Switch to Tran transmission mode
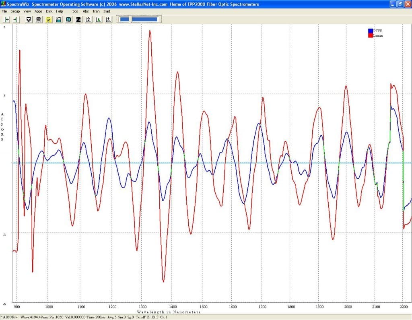The width and height of the screenshot is (412, 320). pyautogui.click(x=96, y=11)
